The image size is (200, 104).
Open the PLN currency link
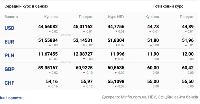pos(9,55)
